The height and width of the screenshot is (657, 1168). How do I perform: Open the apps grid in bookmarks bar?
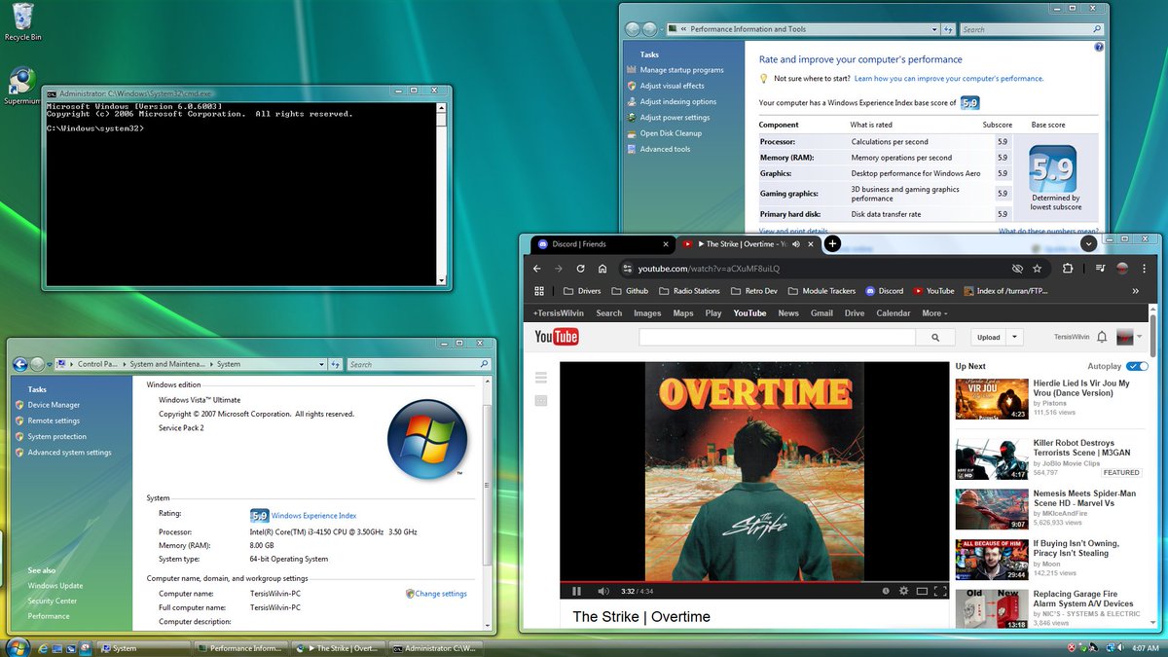539,290
